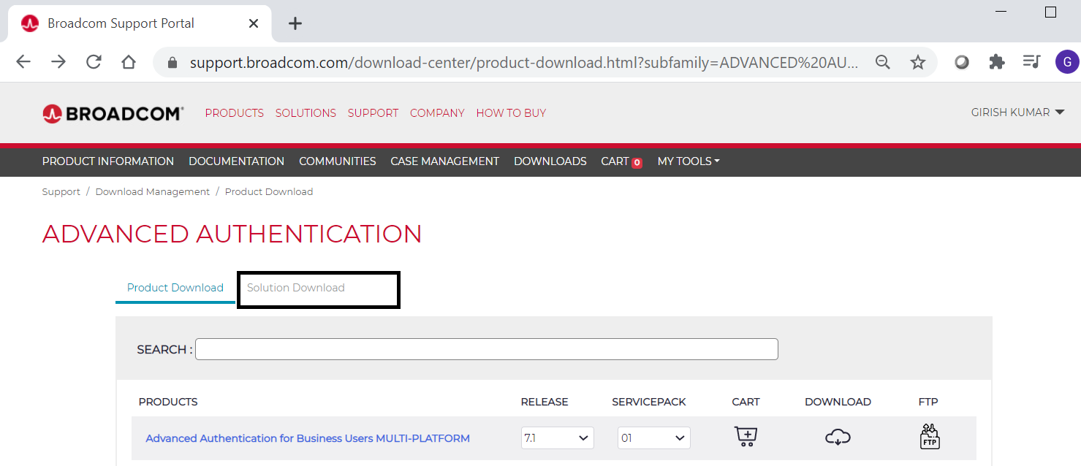Open the cart with 0 items
This screenshot has height=466, width=1081.
621,161
